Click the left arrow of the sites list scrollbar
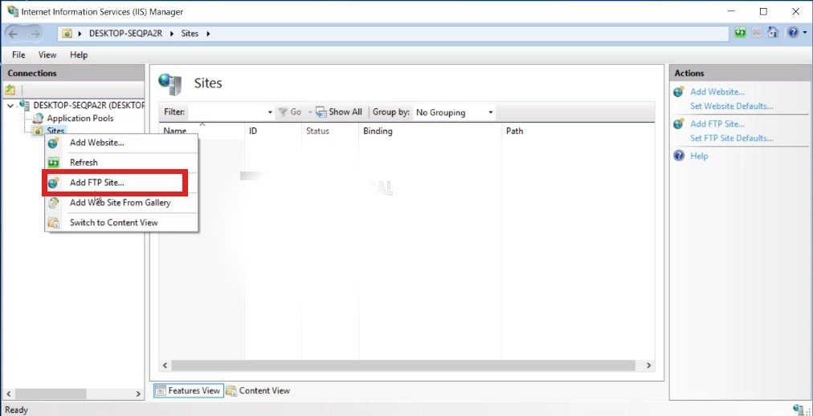 point(165,366)
